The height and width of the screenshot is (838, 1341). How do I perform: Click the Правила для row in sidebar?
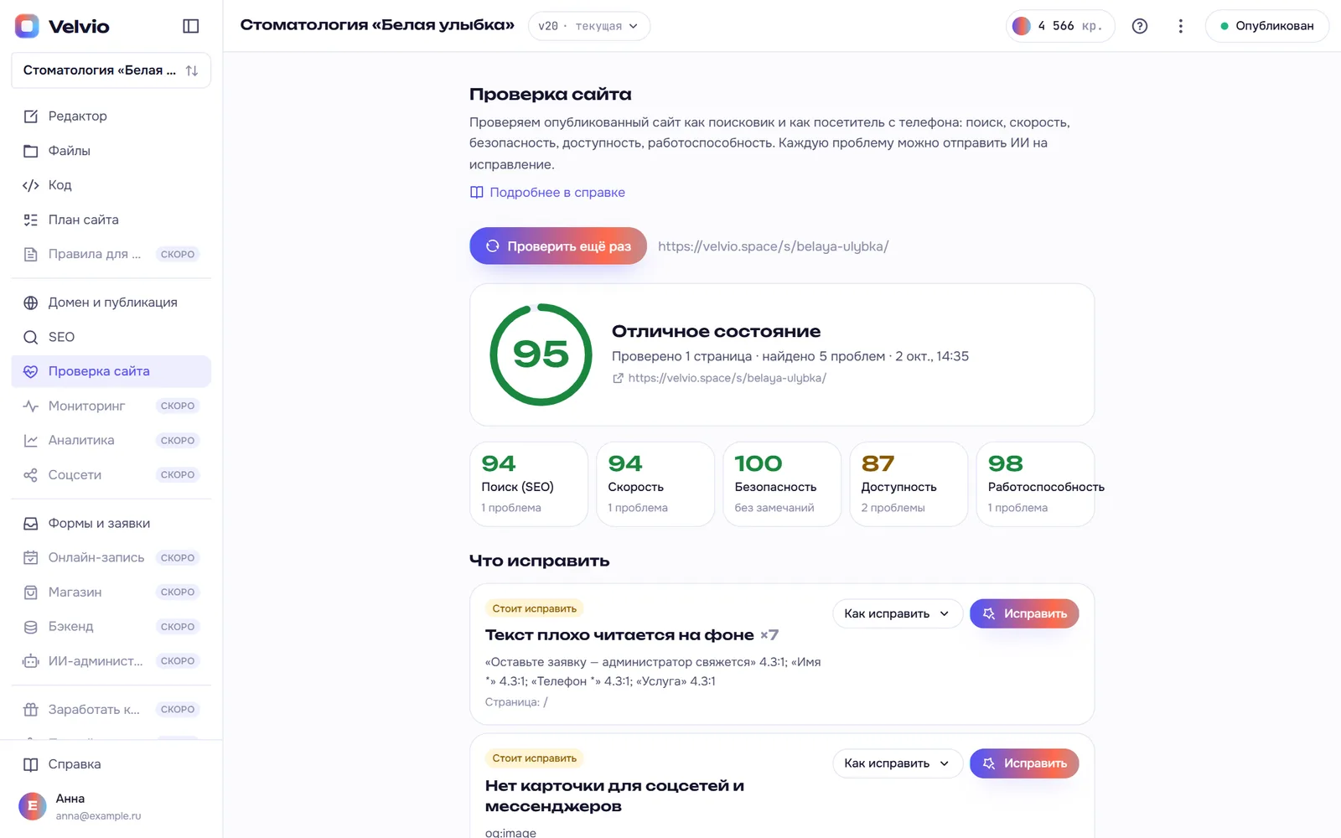(111, 254)
